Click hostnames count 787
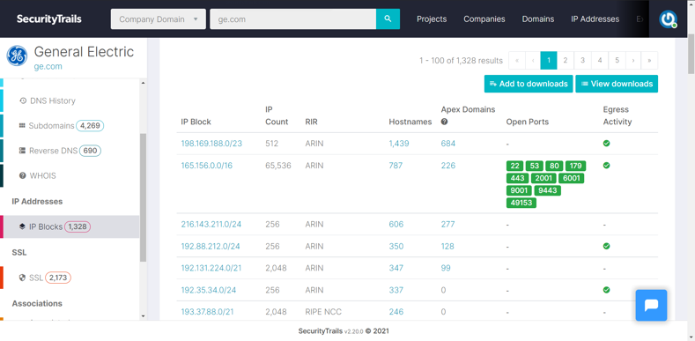This screenshot has height=341, width=695. (396, 166)
